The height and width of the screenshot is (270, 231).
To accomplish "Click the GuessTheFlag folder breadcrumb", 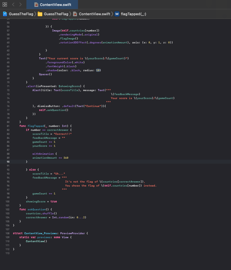I will [56, 14].
